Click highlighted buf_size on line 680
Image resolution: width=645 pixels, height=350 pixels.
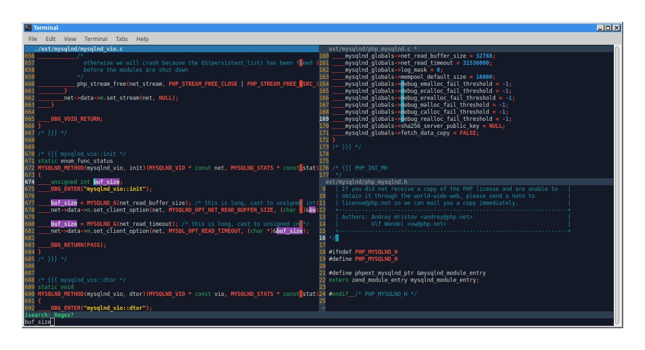pos(64,224)
